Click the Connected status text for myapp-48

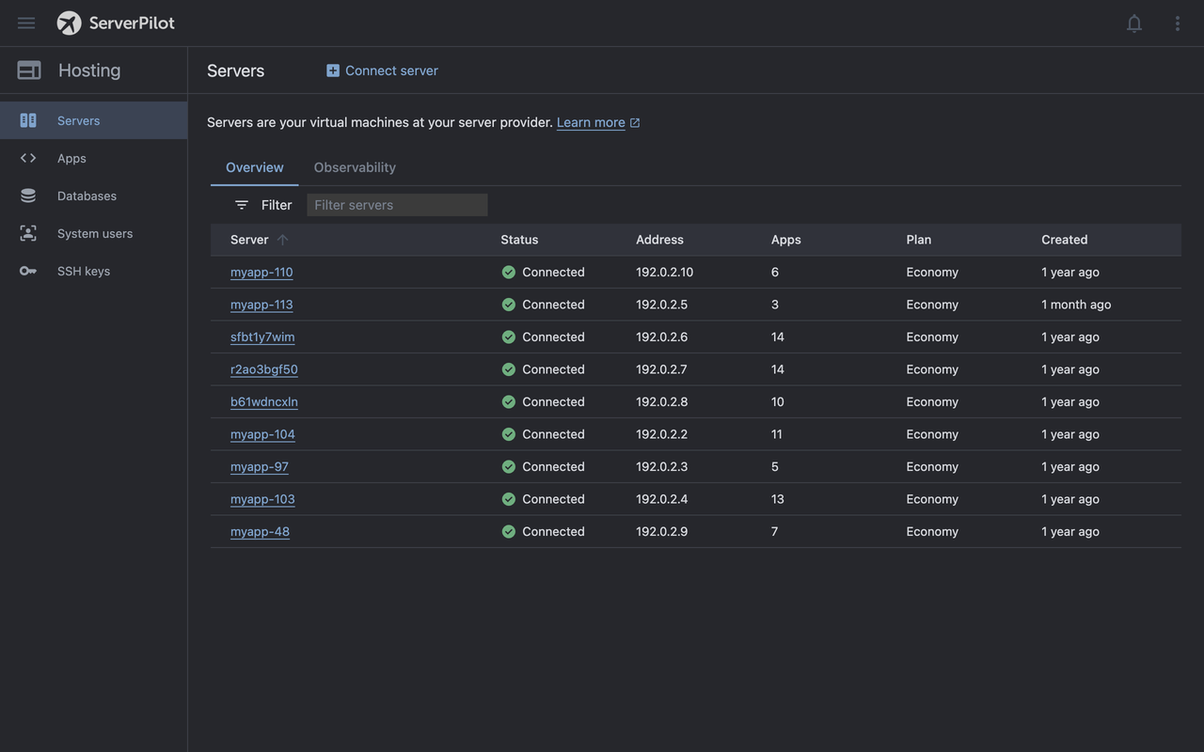coord(553,531)
